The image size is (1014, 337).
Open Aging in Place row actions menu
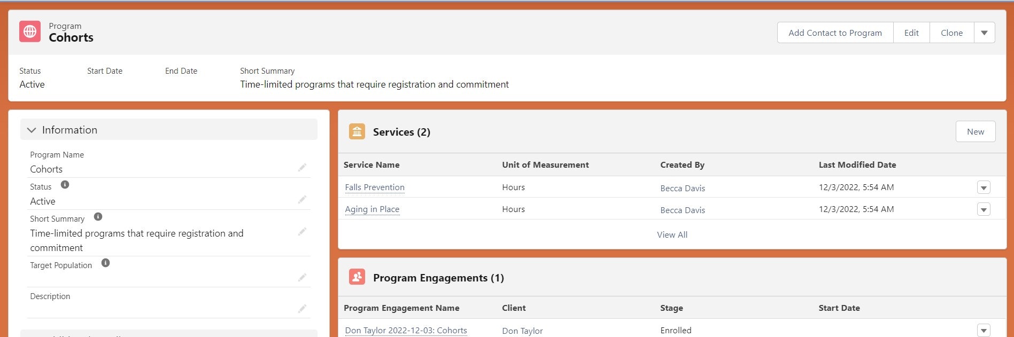click(984, 209)
